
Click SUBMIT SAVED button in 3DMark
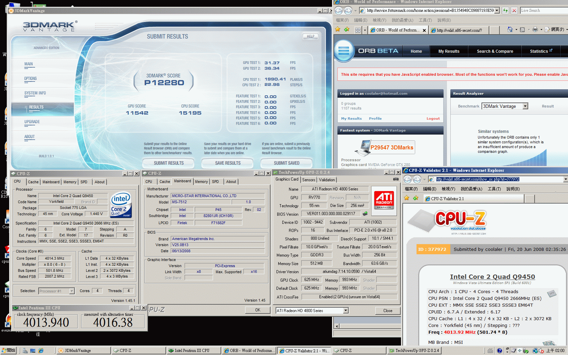(x=286, y=163)
